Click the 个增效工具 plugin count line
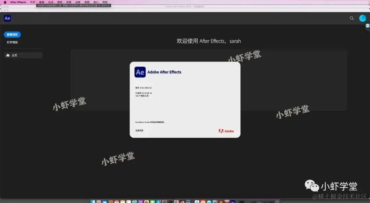Screen dimensions: 370x203 142,96
